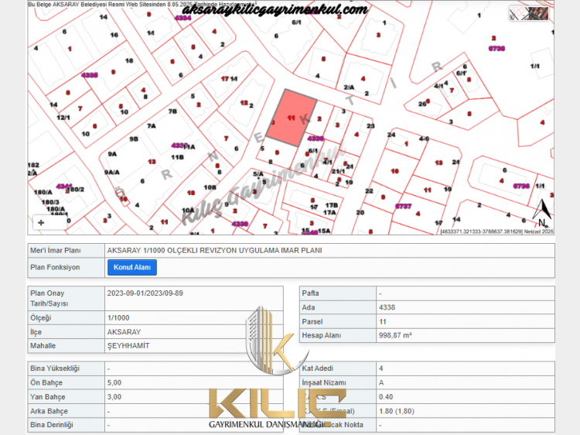580x435 pixels.
Task: Click the north arrow compass icon
Action: tap(543, 211)
